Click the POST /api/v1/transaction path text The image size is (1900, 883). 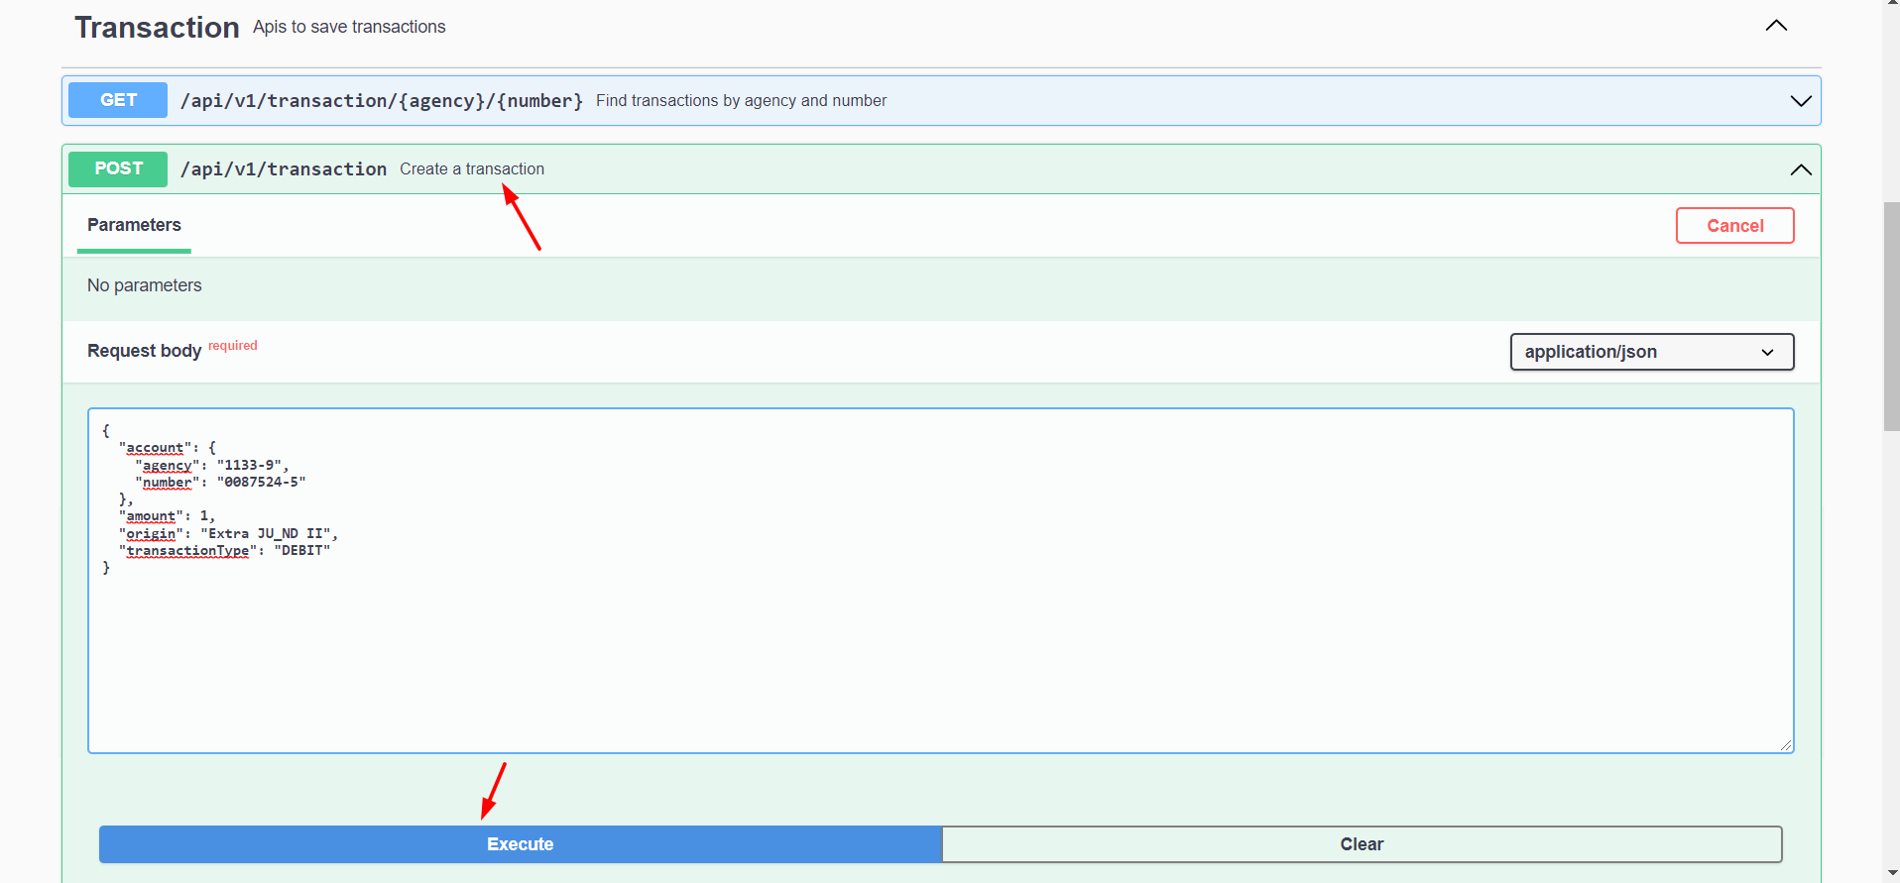(x=284, y=169)
